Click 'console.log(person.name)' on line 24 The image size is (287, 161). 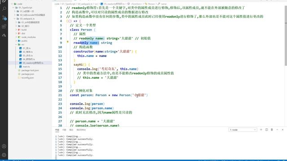tap(91, 108)
